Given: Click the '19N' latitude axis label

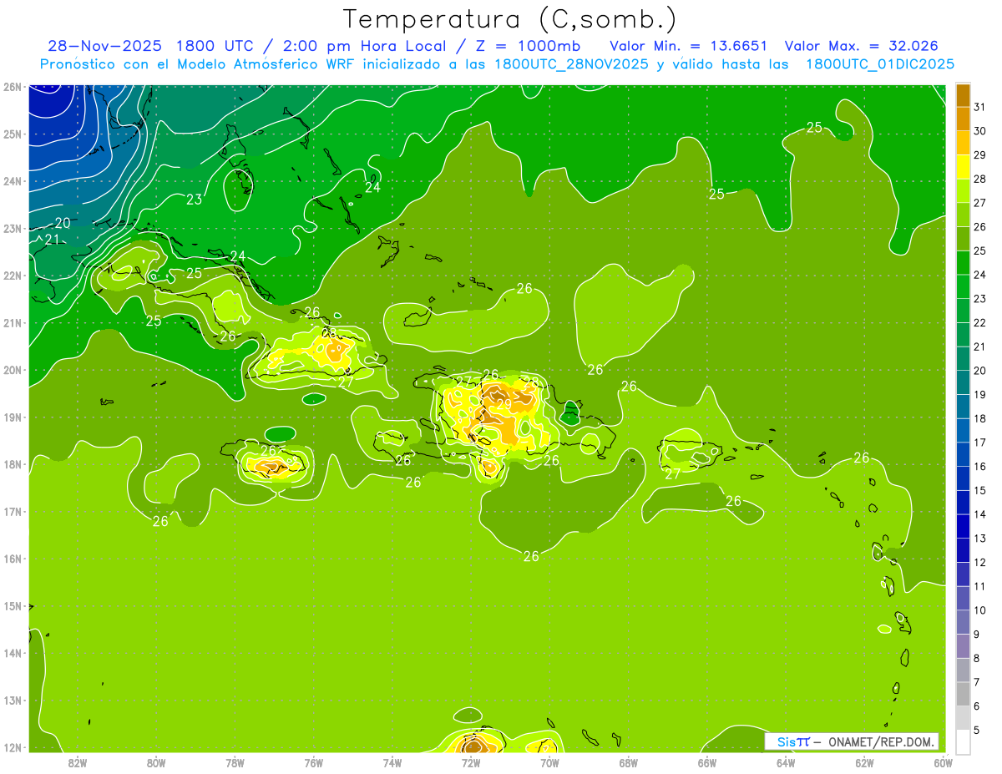Looking at the screenshot, I should click(13, 417).
